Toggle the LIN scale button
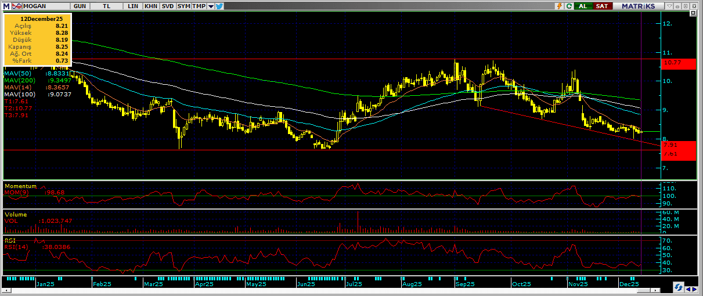 click(134, 6)
